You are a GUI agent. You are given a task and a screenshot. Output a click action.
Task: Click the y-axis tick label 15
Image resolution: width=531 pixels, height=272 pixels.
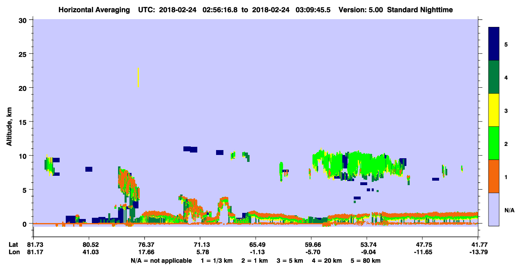[x=24, y=122]
